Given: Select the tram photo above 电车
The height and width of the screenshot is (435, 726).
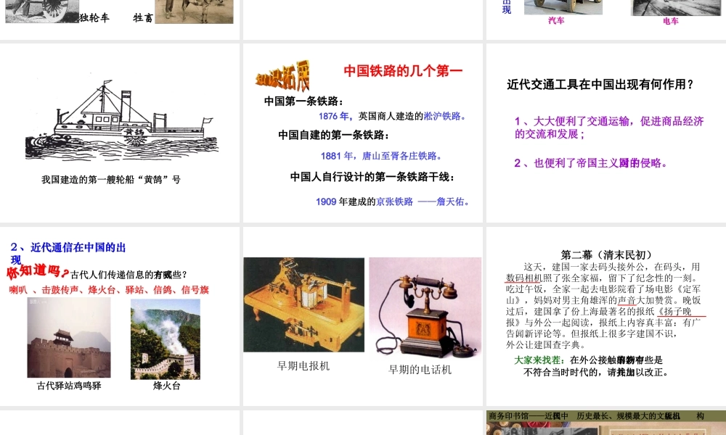Looking at the screenshot, I should (675, 7).
